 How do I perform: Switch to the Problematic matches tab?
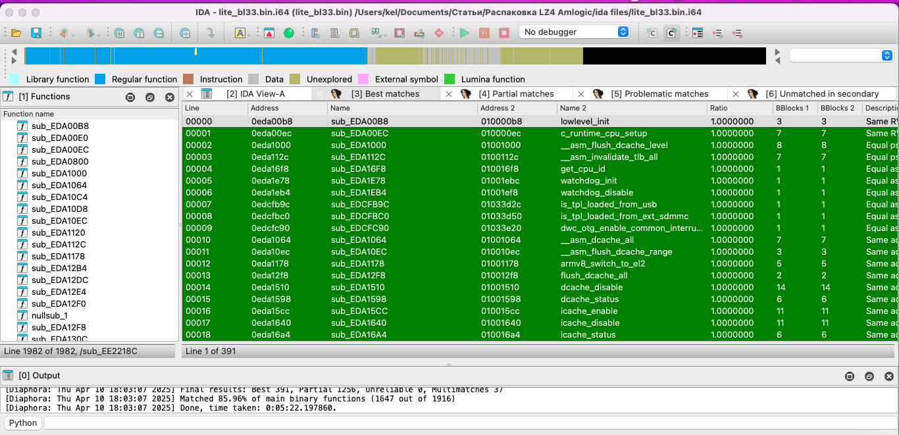pyautogui.click(x=659, y=93)
